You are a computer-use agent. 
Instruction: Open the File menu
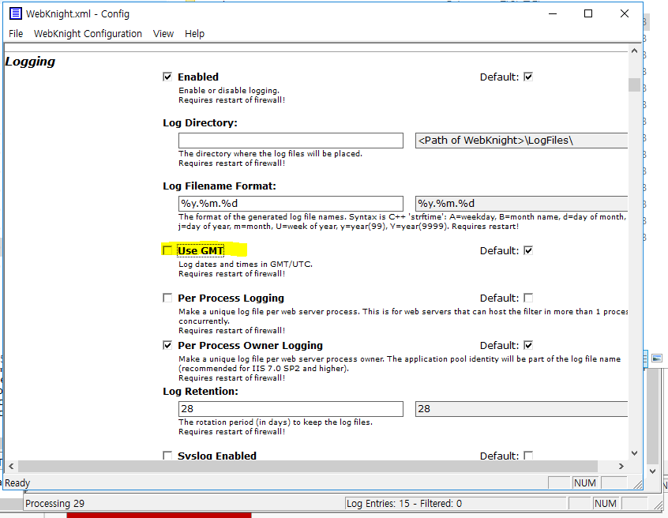pos(16,34)
